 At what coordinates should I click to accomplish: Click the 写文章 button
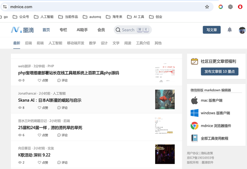pos(212,30)
